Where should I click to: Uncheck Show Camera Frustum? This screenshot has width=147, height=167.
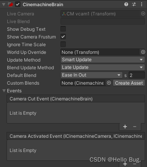coord(63,37)
